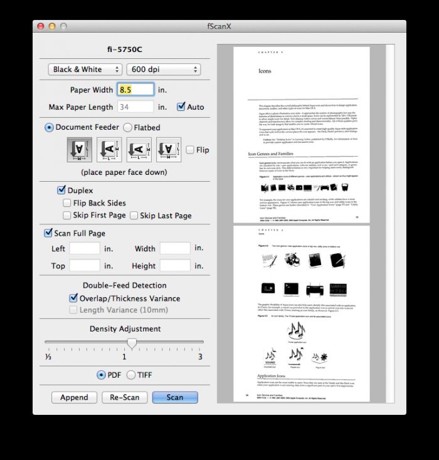Click the fi-5750C scanner name label
The width and height of the screenshot is (439, 460).
[x=125, y=50]
